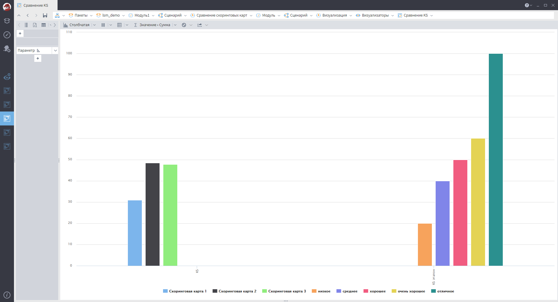Click the table view icon in the left panel toolbar
This screenshot has width=558, height=302.
pos(44,25)
